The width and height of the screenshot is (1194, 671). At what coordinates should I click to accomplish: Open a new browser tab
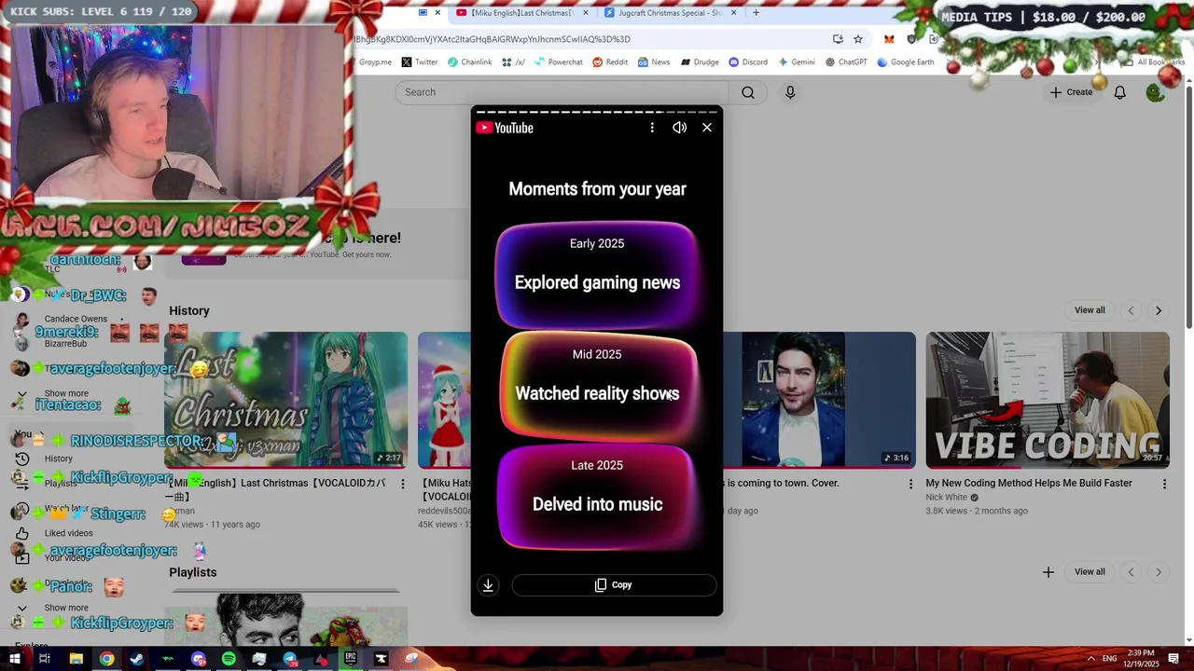(x=757, y=13)
